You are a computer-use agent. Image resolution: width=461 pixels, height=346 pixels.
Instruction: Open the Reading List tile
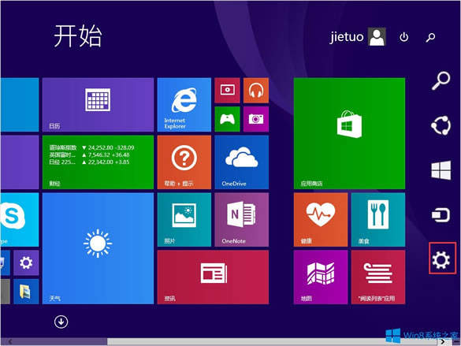coord(378,277)
